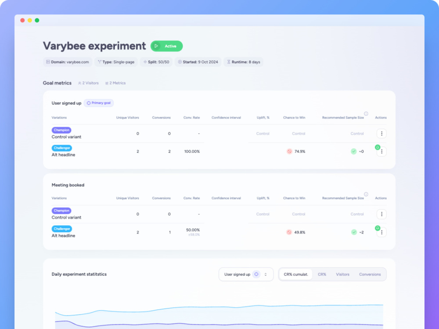
Task: Click the split icon next to Split: 50/50
Action: [x=145, y=62]
